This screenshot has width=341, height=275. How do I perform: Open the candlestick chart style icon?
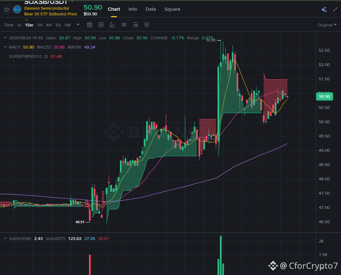(124, 25)
